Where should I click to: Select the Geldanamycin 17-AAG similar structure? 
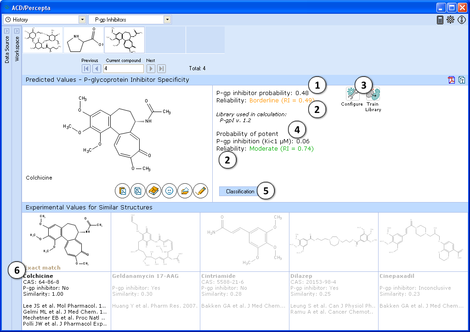pyautogui.click(x=156, y=242)
